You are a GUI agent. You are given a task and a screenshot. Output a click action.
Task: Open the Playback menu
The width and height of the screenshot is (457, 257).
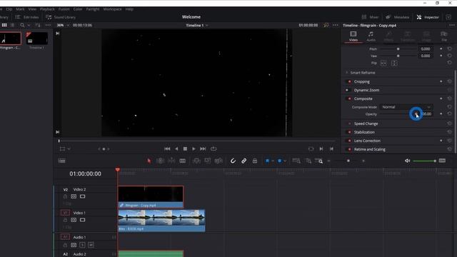click(47, 9)
